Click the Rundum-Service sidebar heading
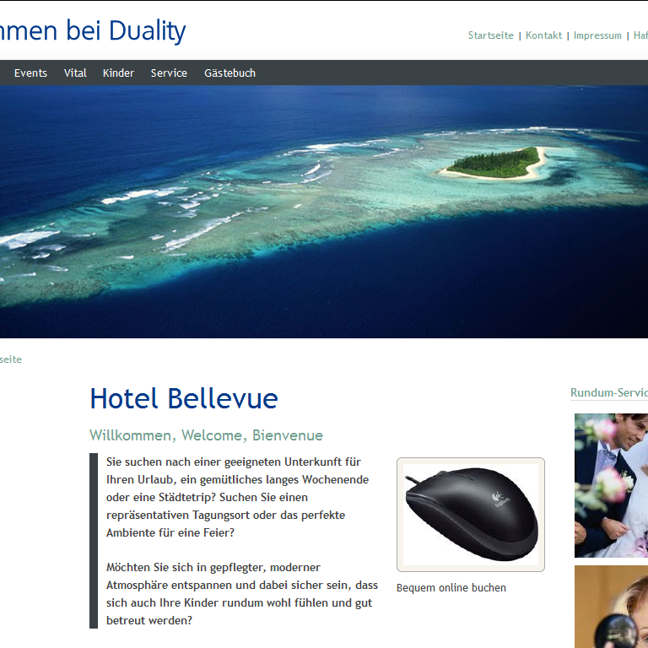 click(x=609, y=392)
